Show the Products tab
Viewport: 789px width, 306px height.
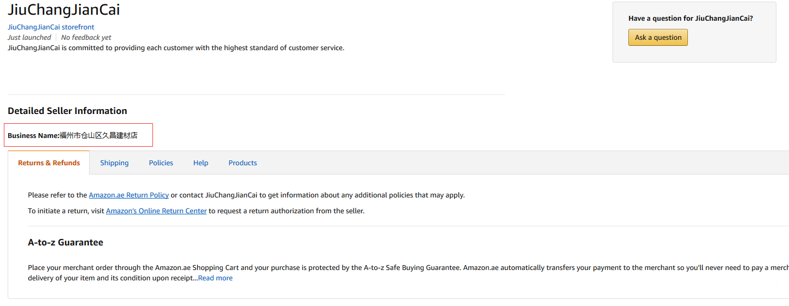click(x=243, y=163)
